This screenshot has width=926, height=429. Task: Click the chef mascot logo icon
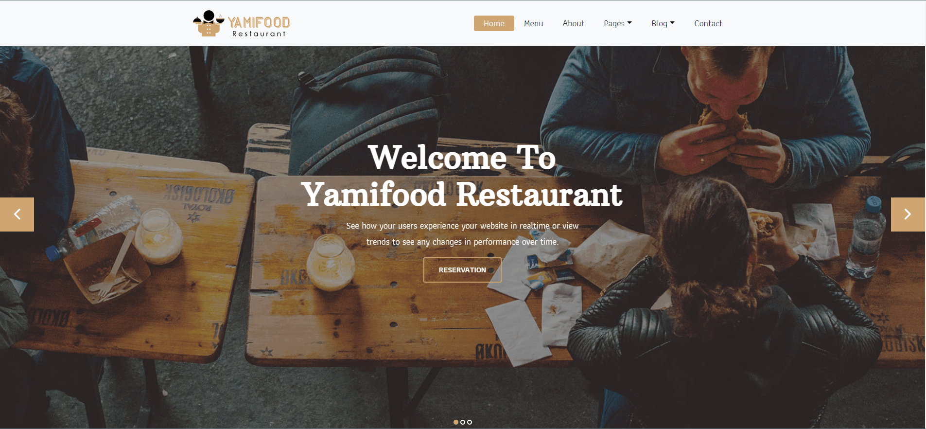(209, 23)
